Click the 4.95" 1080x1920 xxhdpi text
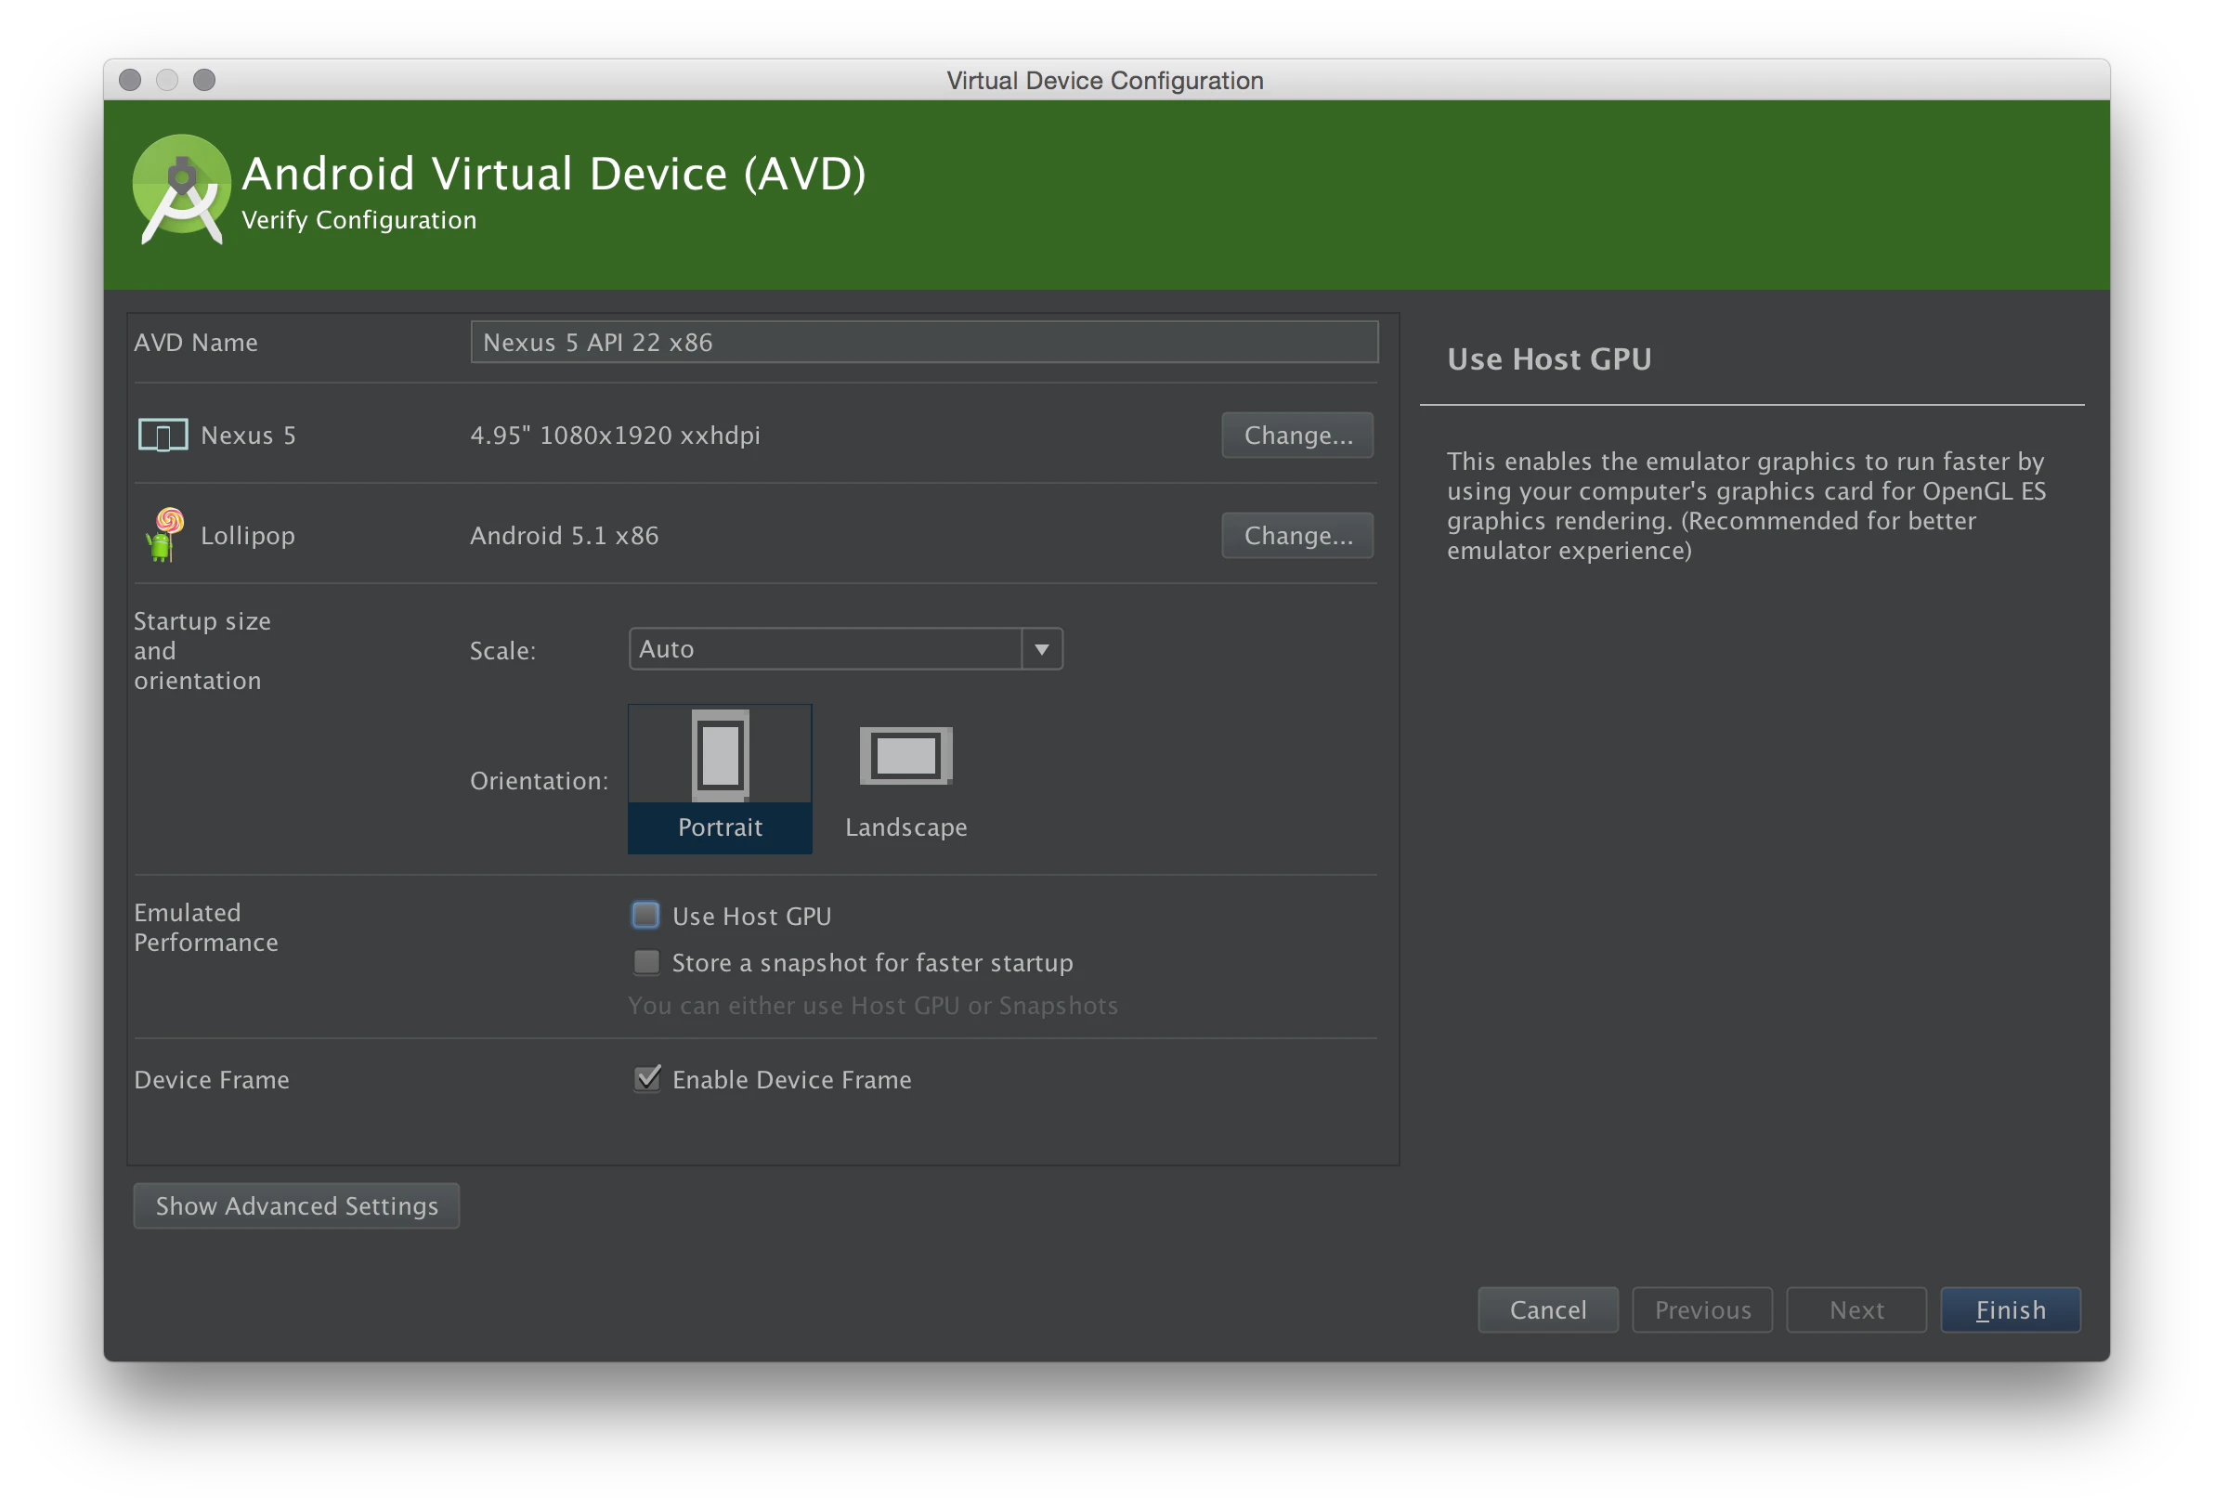Image resolution: width=2214 pixels, height=1510 pixels. pos(616,436)
